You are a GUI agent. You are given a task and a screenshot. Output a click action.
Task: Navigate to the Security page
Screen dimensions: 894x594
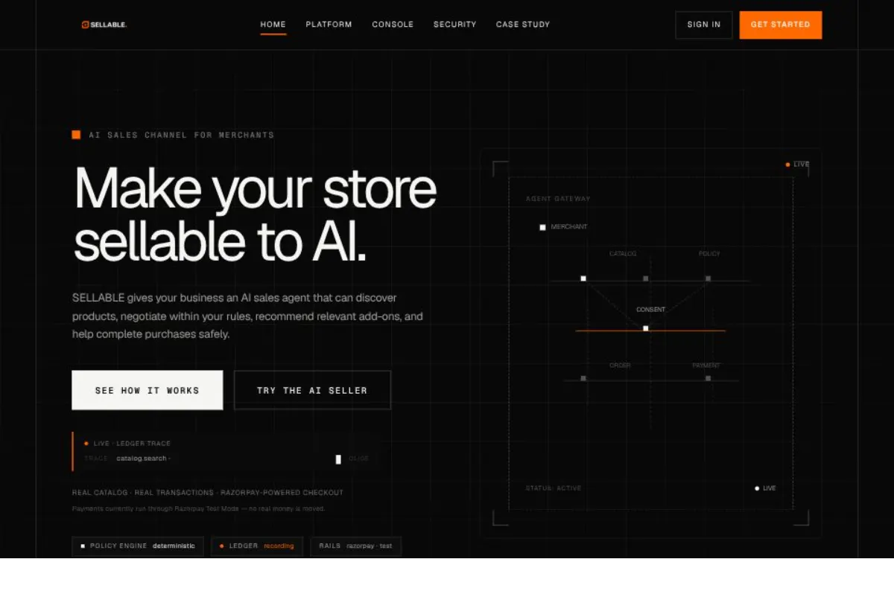454,25
